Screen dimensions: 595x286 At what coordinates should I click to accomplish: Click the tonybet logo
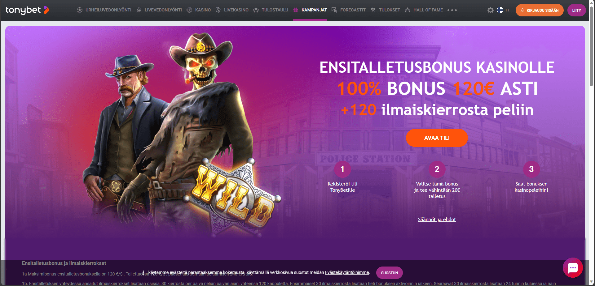point(28,10)
